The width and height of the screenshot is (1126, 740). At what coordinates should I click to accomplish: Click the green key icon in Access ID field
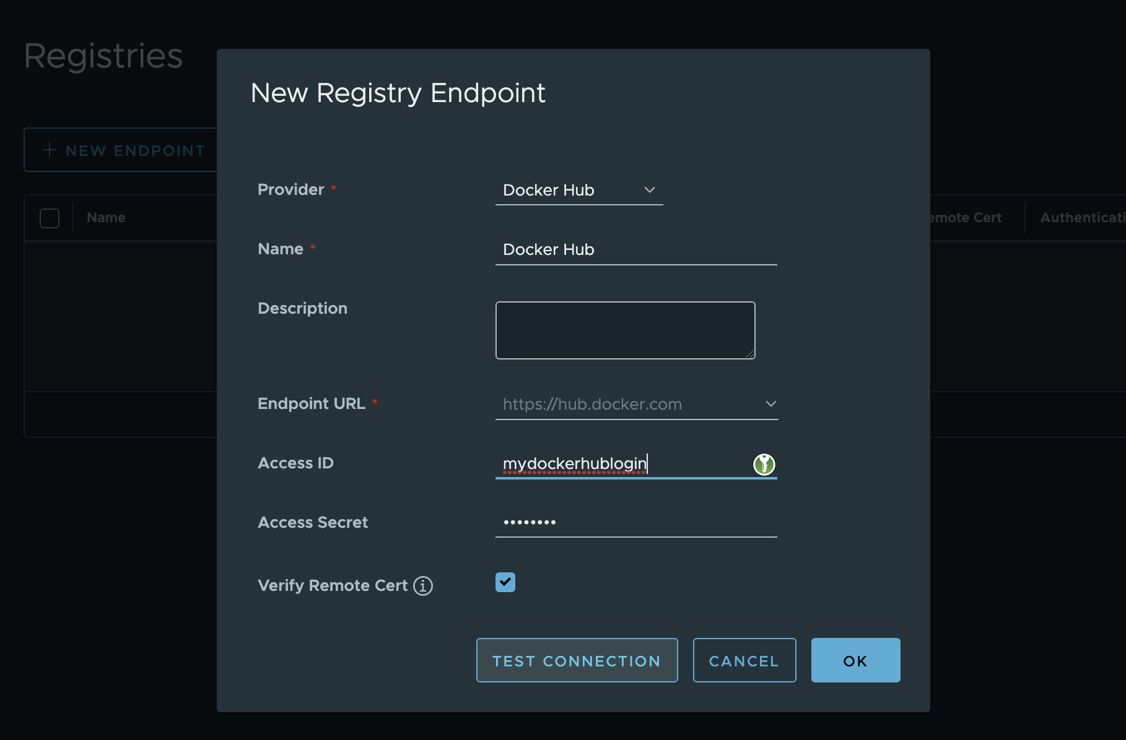pyautogui.click(x=764, y=464)
